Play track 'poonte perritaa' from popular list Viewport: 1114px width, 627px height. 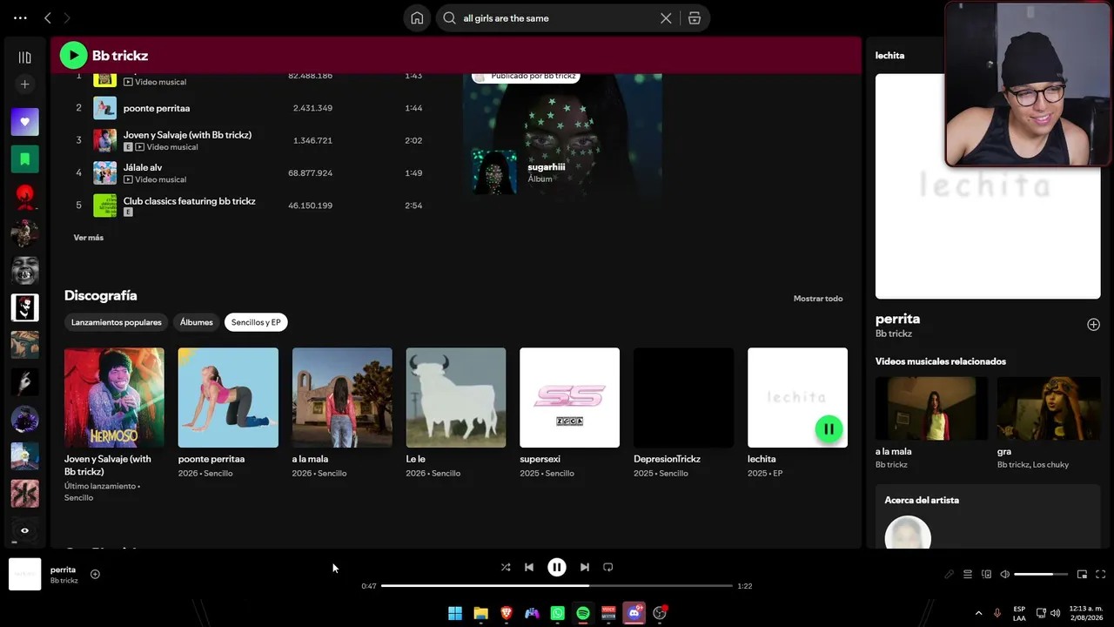(248, 108)
